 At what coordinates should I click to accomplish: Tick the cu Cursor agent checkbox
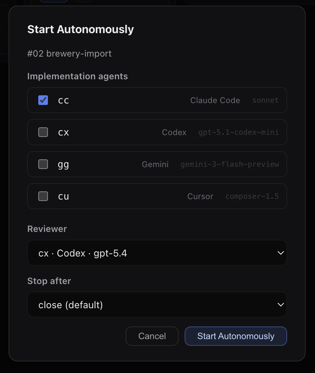(43, 196)
